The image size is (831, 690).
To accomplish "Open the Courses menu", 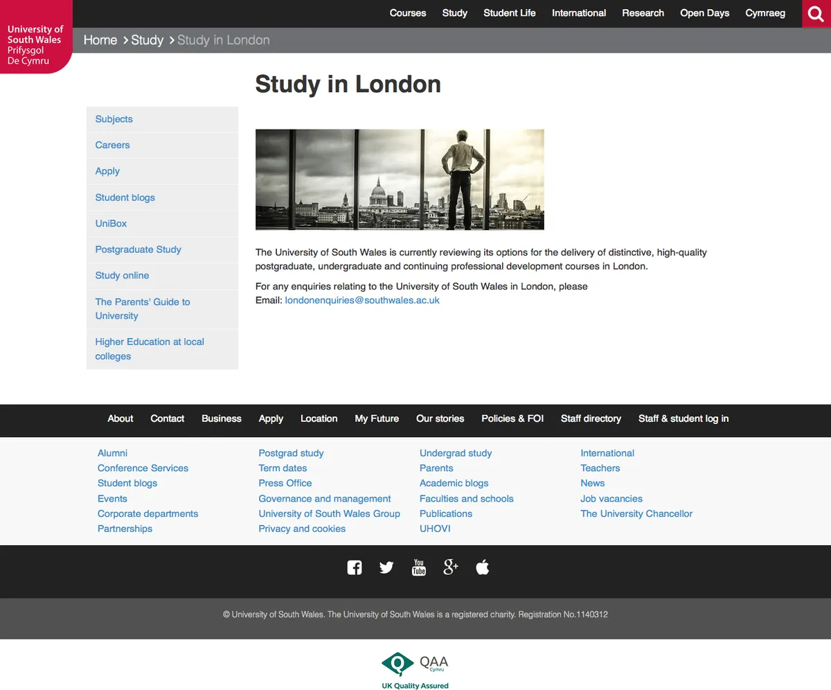I will click(x=408, y=13).
